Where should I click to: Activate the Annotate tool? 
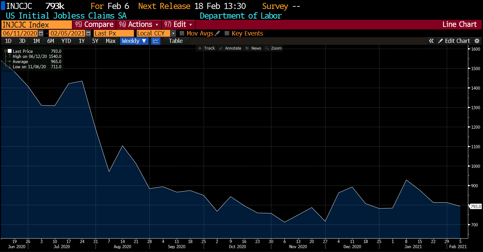230,48
